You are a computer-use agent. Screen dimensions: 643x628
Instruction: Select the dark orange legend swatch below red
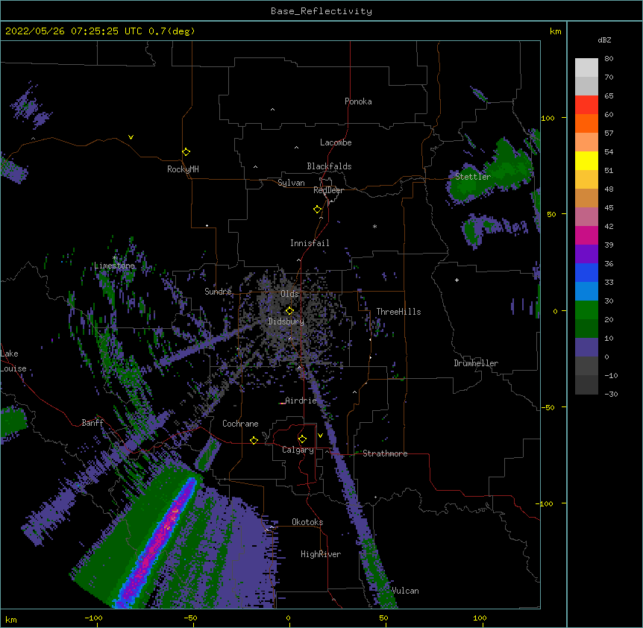(586, 123)
